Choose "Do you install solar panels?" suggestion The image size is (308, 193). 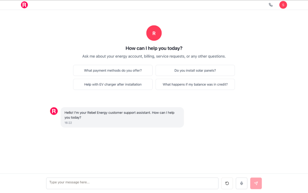[x=195, y=71]
